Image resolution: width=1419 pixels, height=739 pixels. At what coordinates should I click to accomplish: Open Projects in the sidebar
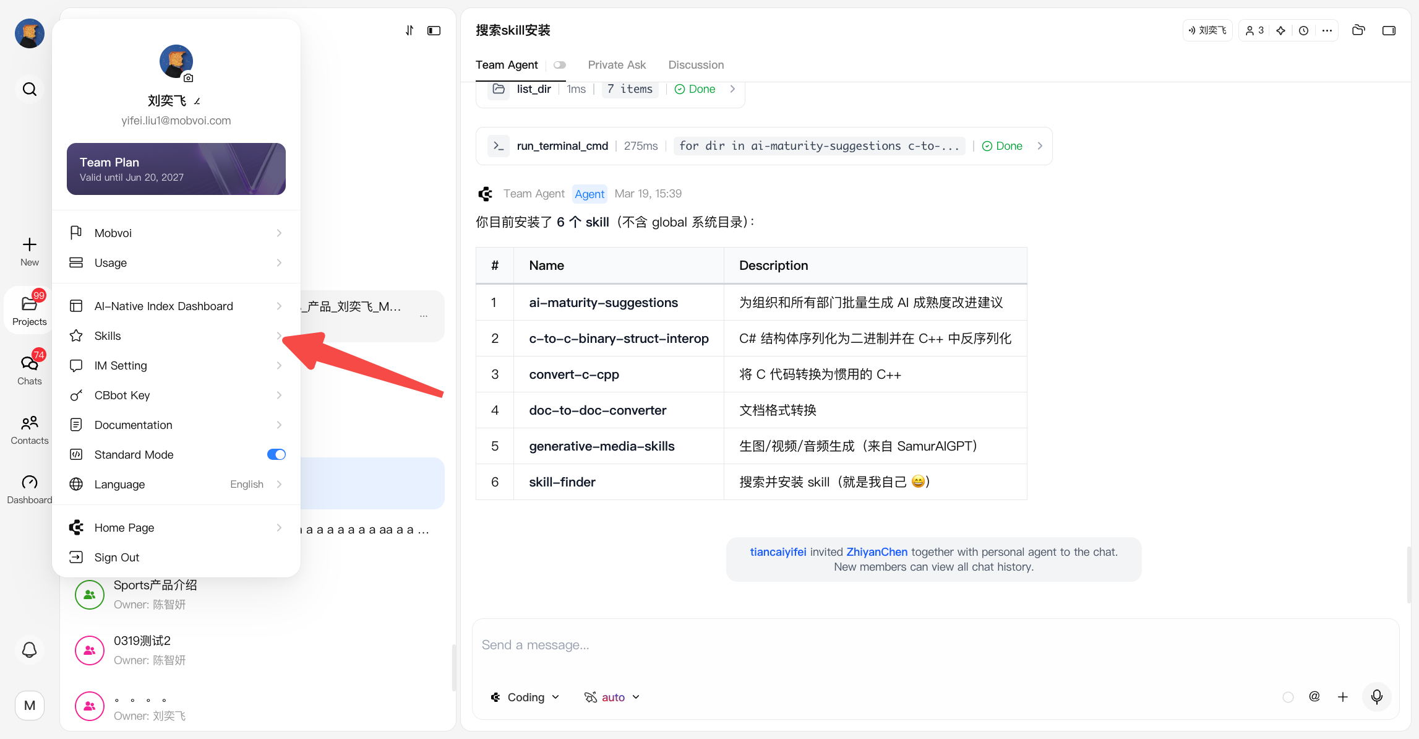(29, 310)
